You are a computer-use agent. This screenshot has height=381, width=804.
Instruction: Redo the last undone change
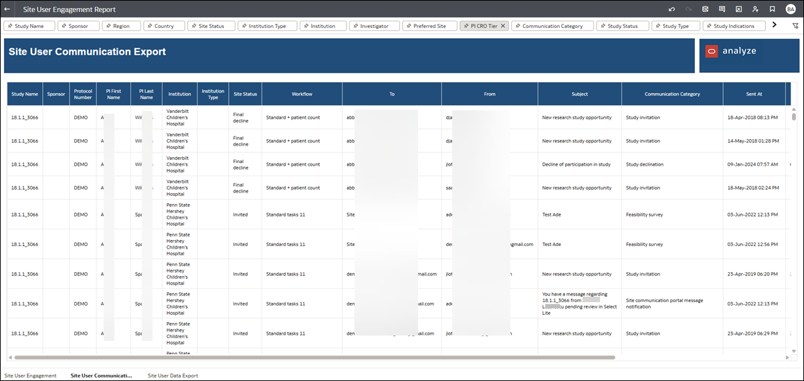688,9
